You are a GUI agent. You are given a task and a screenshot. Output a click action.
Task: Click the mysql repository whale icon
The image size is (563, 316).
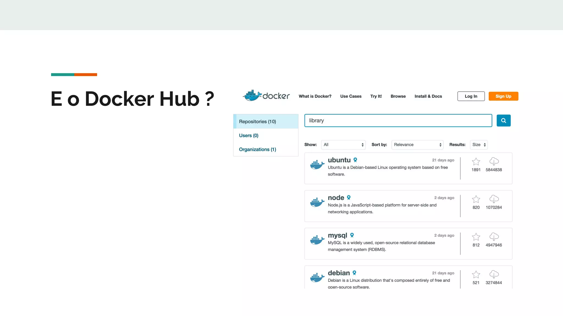tap(317, 240)
